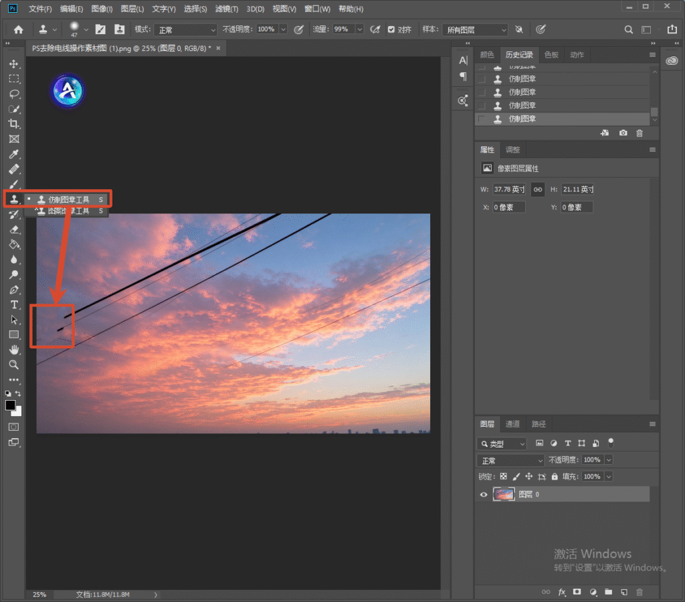The width and height of the screenshot is (685, 602).
Task: Select the Paint Bucket tool
Action: pyautogui.click(x=14, y=245)
